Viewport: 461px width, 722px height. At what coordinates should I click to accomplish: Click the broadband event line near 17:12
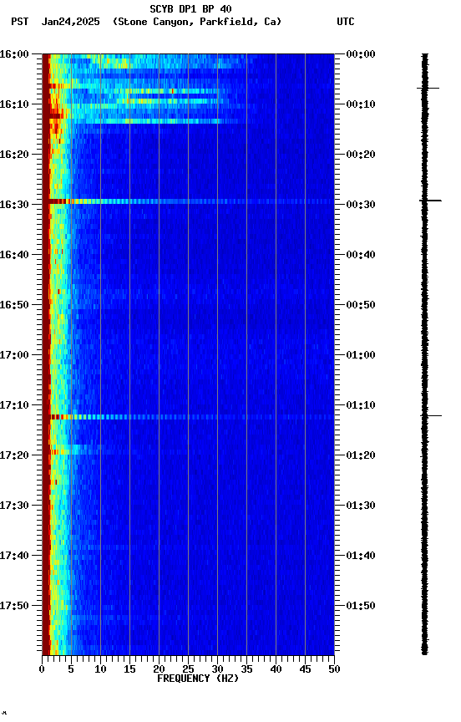(x=188, y=417)
